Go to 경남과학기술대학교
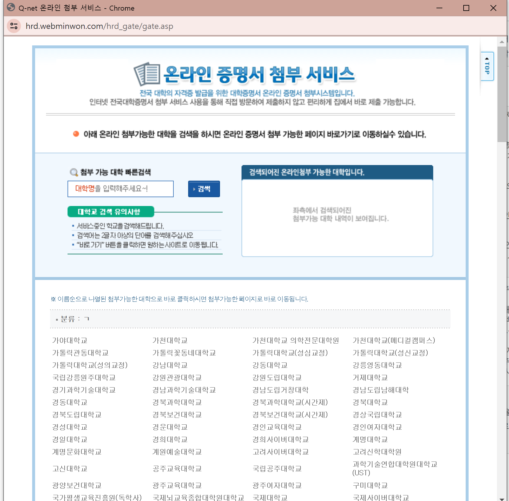509x501 pixels. click(x=184, y=390)
